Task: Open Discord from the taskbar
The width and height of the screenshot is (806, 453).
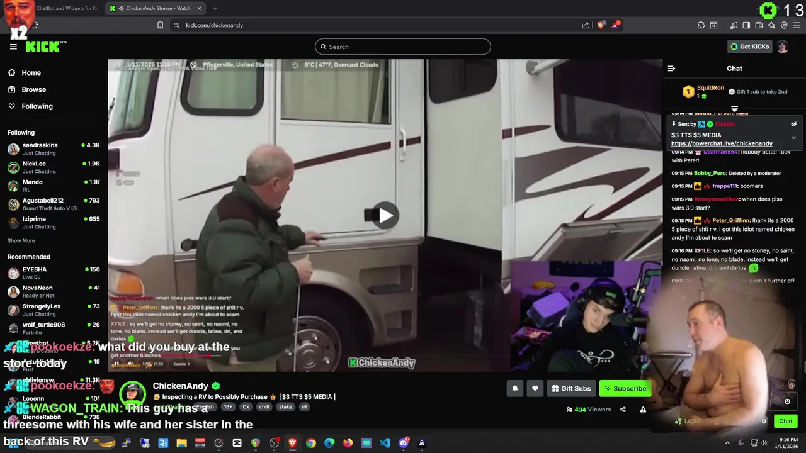Action: tap(404, 443)
